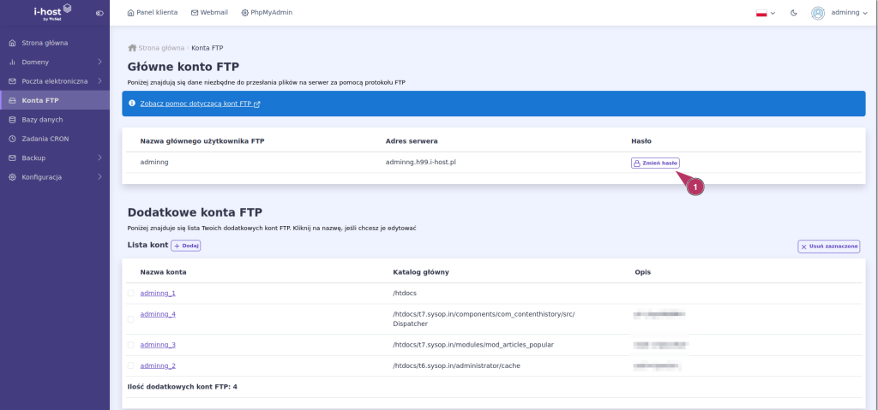The width and height of the screenshot is (878, 410).
Task: Click the home icon in the breadcrumb
Action: click(x=132, y=48)
